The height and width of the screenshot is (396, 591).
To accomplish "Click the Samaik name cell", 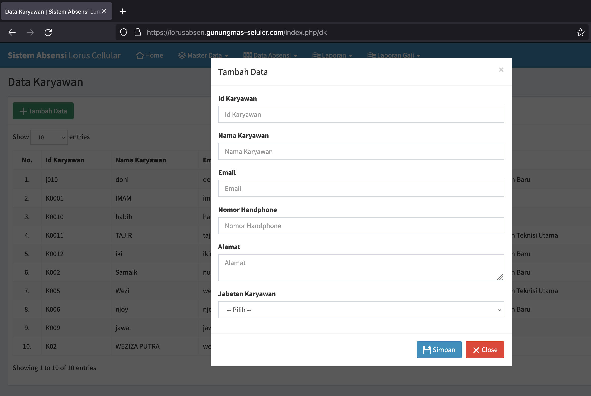I will 155,272.
